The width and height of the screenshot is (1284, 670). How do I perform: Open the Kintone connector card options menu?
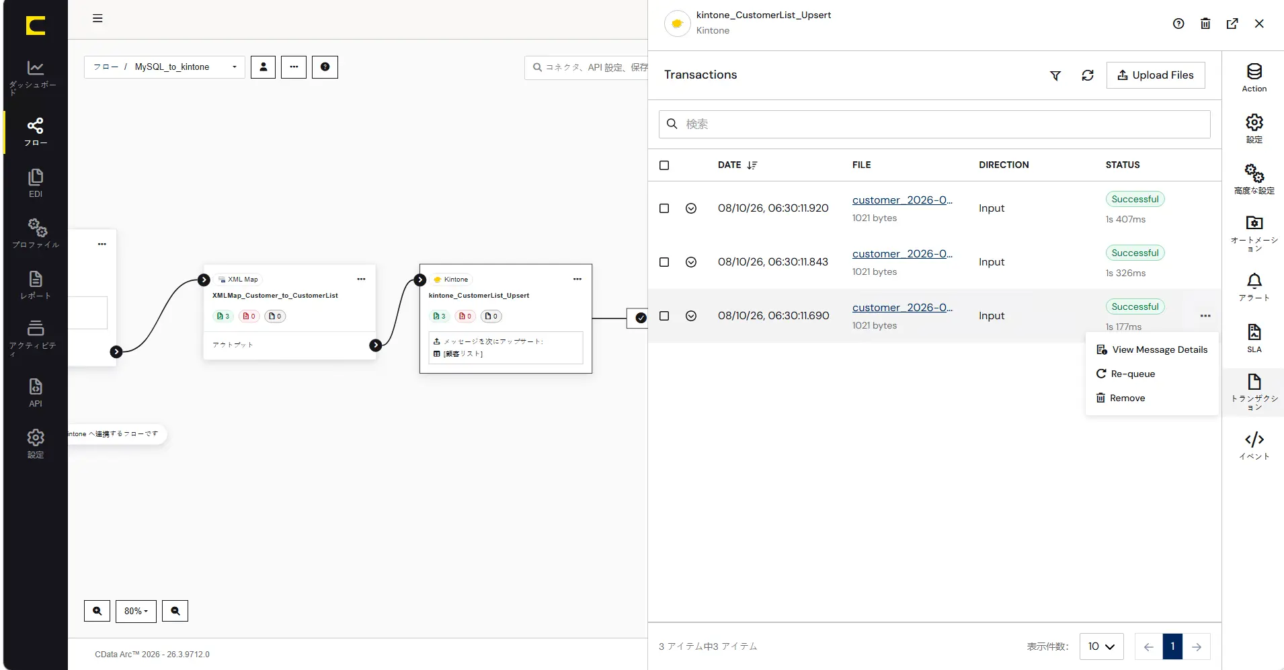(x=577, y=279)
